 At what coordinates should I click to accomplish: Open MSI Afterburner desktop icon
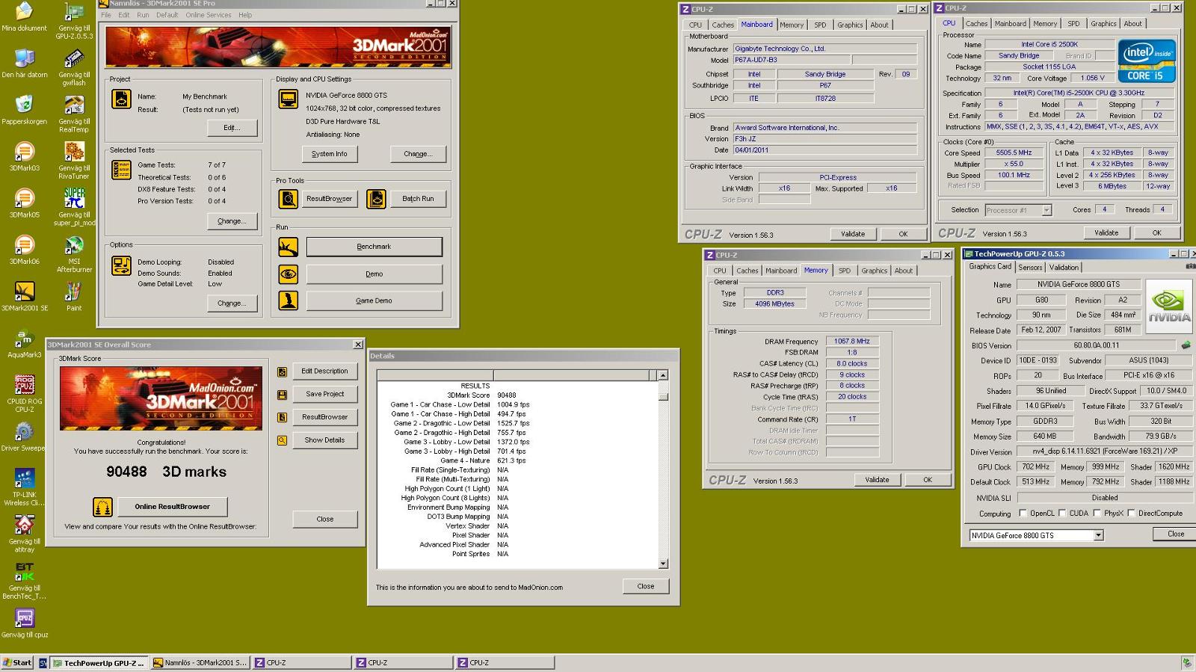74,253
